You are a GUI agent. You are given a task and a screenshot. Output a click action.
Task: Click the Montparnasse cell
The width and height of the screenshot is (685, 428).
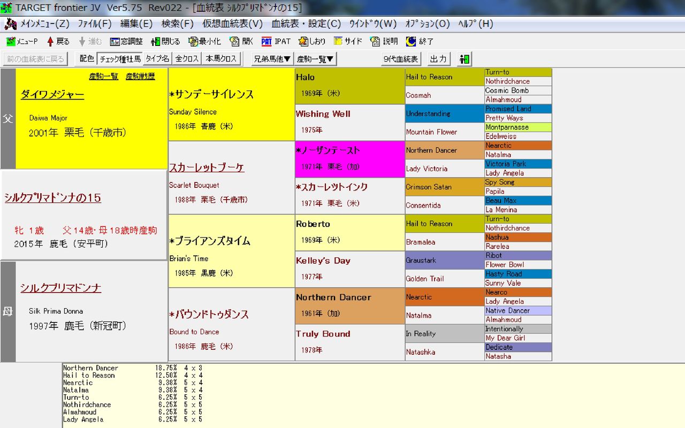coord(518,127)
